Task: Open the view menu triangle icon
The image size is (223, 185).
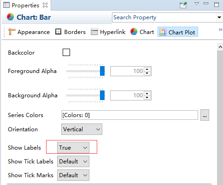Action: [197, 4]
